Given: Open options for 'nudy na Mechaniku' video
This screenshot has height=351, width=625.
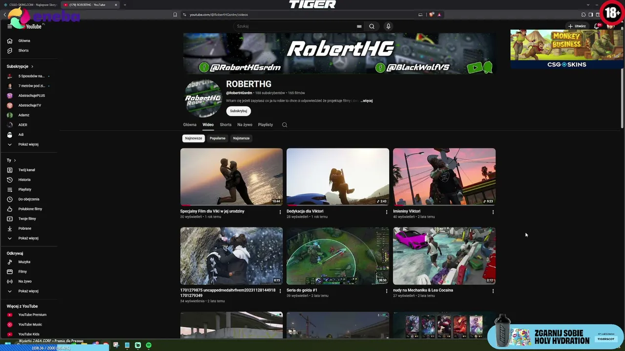Looking at the screenshot, I should pos(493,291).
